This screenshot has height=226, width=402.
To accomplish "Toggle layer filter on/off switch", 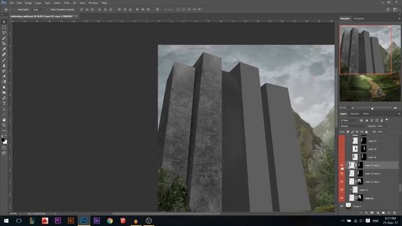I will [387, 120].
